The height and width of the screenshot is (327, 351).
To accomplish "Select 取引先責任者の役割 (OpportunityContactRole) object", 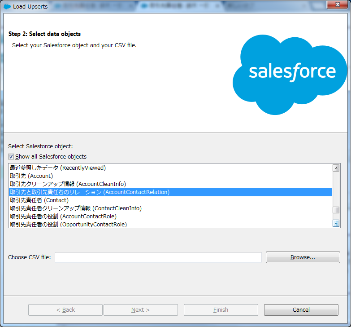I will tap(170, 224).
